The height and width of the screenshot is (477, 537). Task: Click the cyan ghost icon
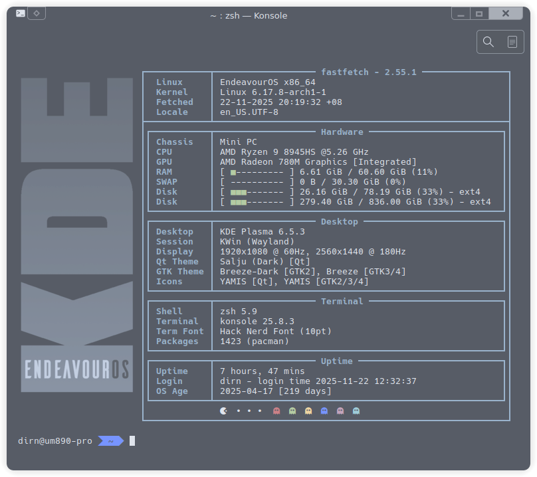[x=356, y=411]
